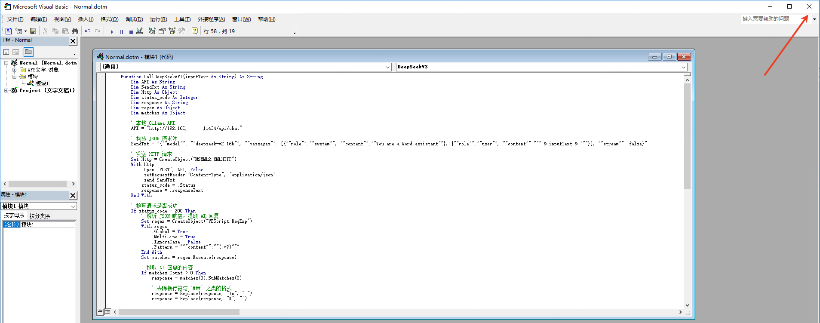Switch to the 按字母序 tab

(x=14, y=215)
